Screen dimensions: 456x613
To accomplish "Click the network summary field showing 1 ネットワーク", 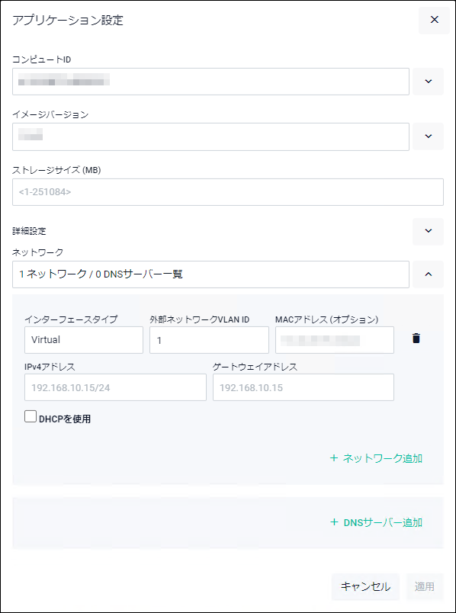I will [210, 274].
